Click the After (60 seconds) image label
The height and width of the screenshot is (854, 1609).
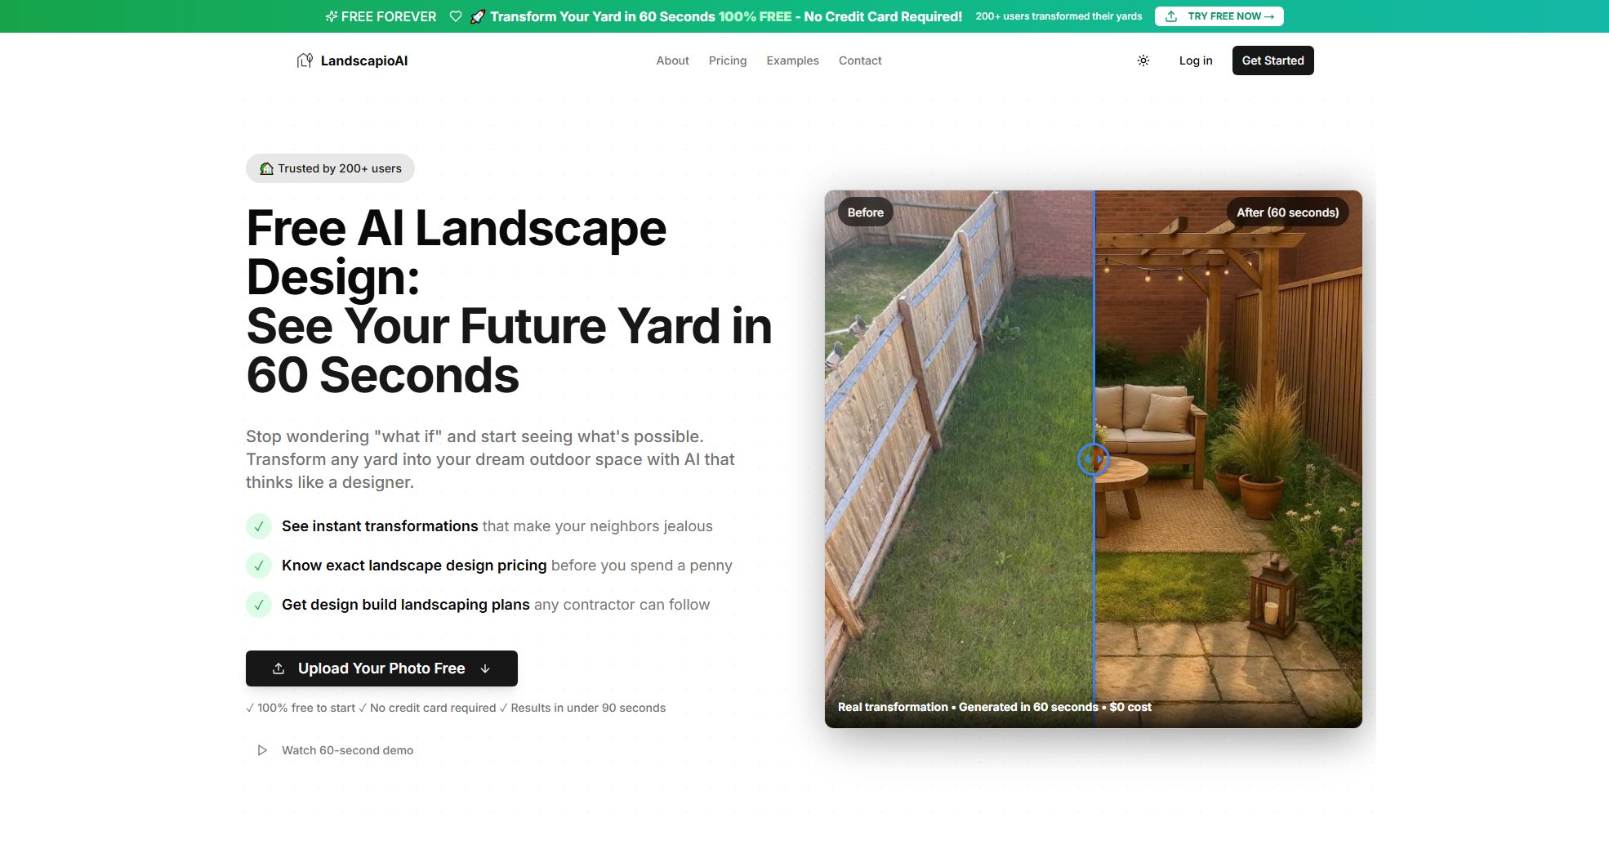click(x=1287, y=212)
